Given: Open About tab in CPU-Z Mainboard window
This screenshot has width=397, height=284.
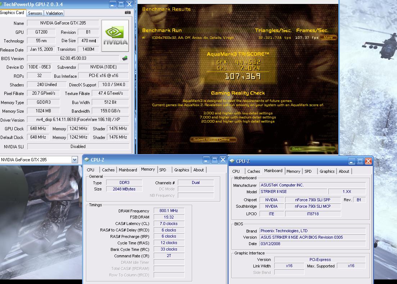Looking at the screenshot, I should (344, 171).
